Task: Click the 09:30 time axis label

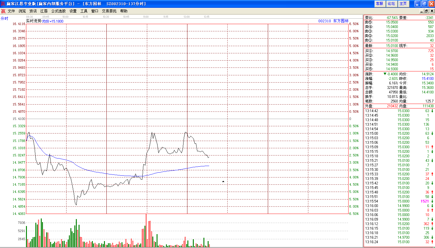Action: point(30,17)
